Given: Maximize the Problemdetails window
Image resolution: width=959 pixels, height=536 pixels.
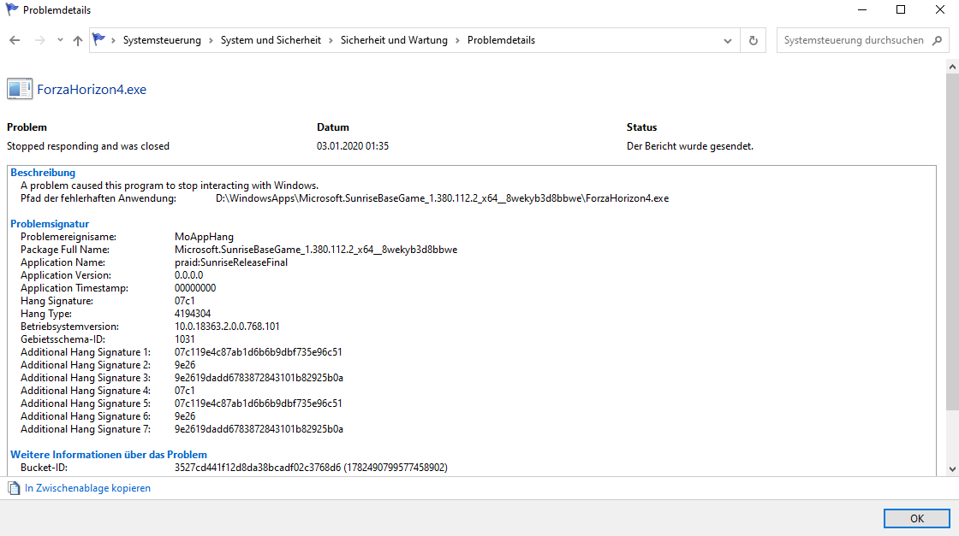Looking at the screenshot, I should point(900,9).
